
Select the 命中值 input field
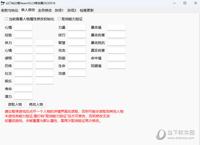click(x=116, y=58)
